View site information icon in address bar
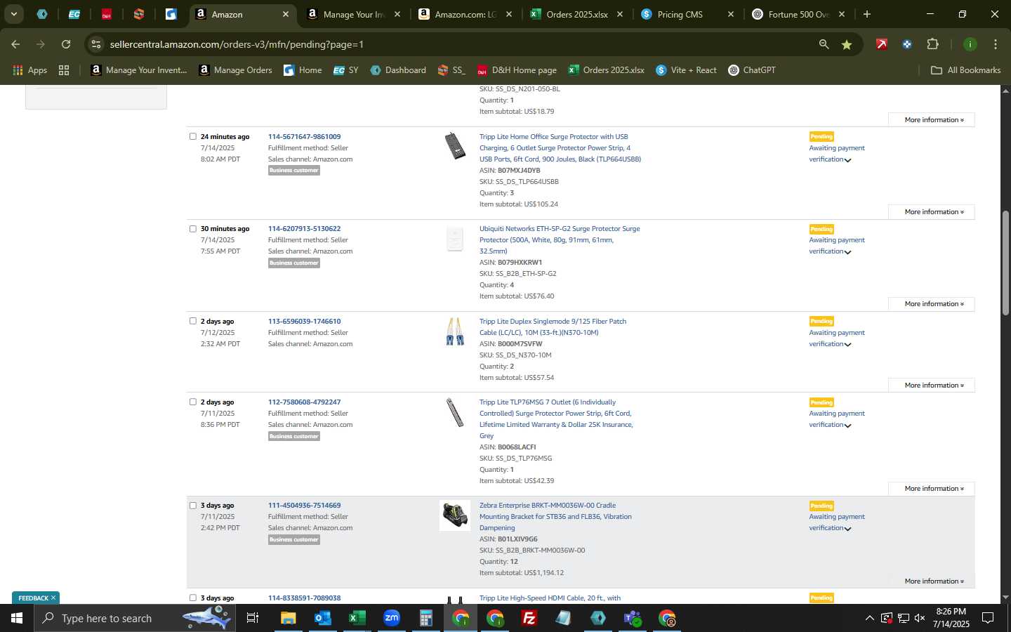This screenshot has height=632, width=1011. (96, 44)
